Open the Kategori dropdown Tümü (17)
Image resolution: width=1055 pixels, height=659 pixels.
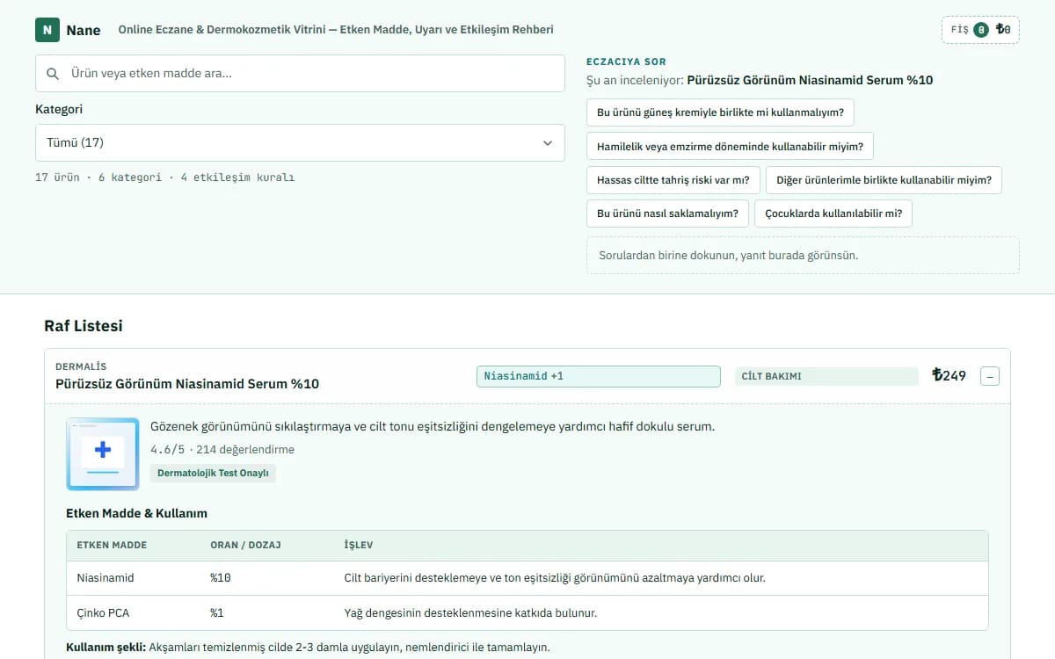click(300, 142)
